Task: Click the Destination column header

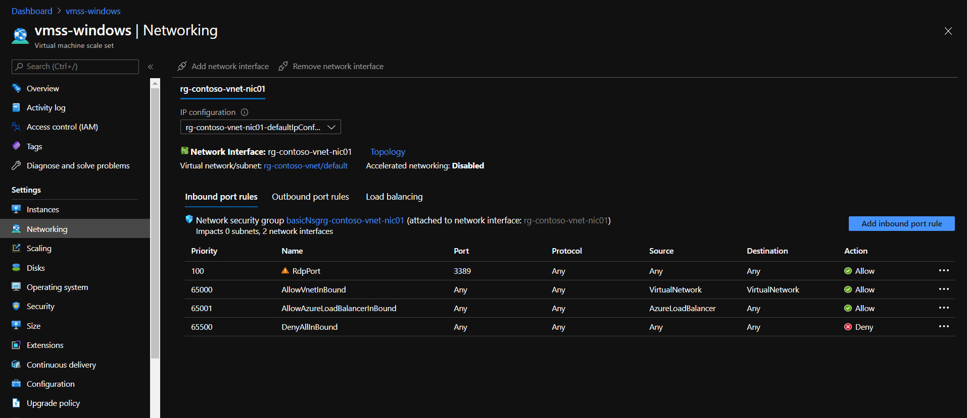Action: pyautogui.click(x=767, y=251)
